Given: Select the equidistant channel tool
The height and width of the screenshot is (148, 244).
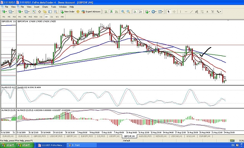Looking at the screenshot, I should tap(196, 12).
